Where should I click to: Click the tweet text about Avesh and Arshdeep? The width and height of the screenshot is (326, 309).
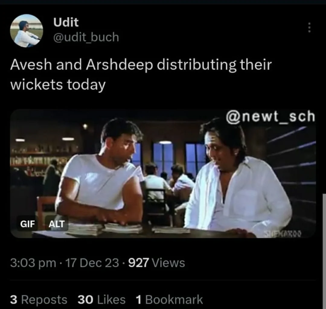point(141,75)
